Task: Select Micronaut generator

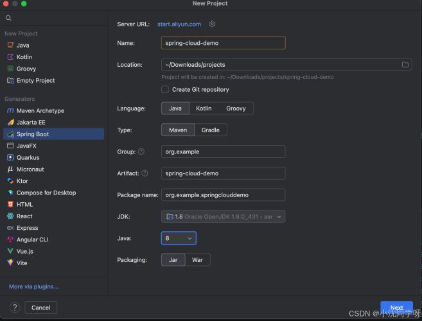Action: point(53,169)
